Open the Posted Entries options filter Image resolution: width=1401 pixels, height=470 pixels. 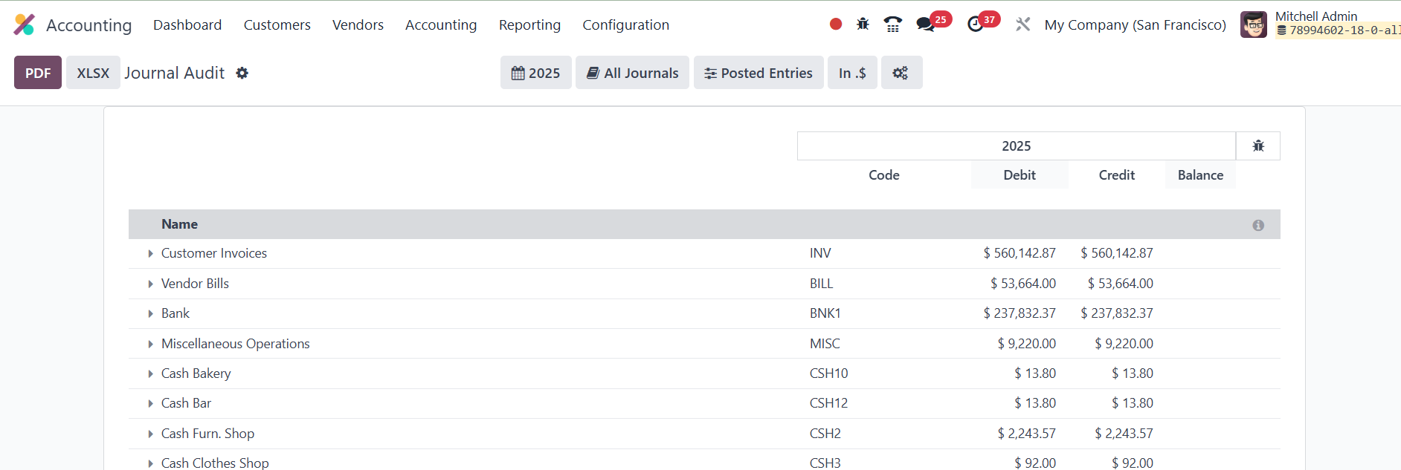point(759,73)
